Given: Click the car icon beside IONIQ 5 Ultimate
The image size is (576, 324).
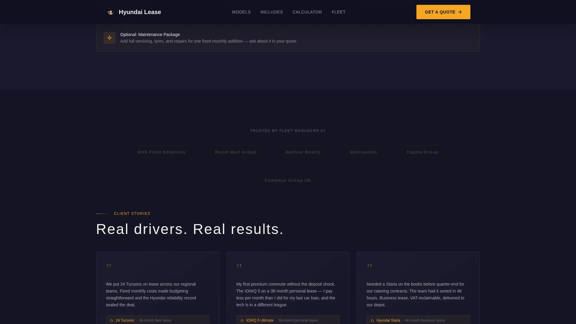Looking at the screenshot, I should tap(242, 320).
